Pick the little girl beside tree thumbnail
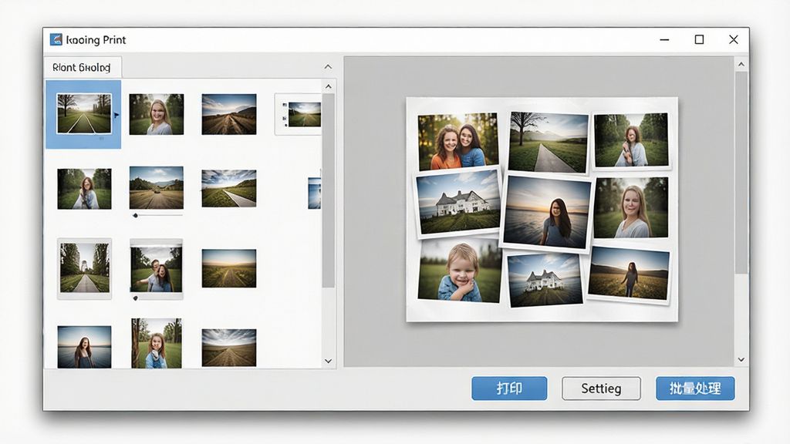790x444 pixels. (x=156, y=343)
